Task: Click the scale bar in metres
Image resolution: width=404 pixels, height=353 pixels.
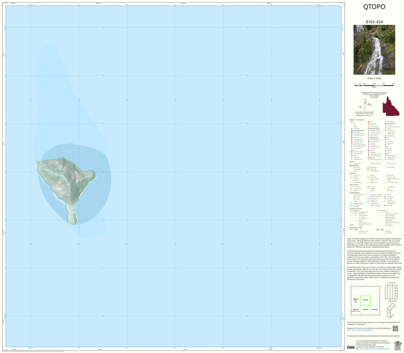Action: (374, 85)
